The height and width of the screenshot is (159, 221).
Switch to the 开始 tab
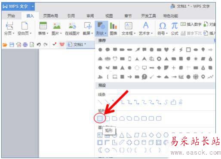pyautogui.click(x=11, y=16)
